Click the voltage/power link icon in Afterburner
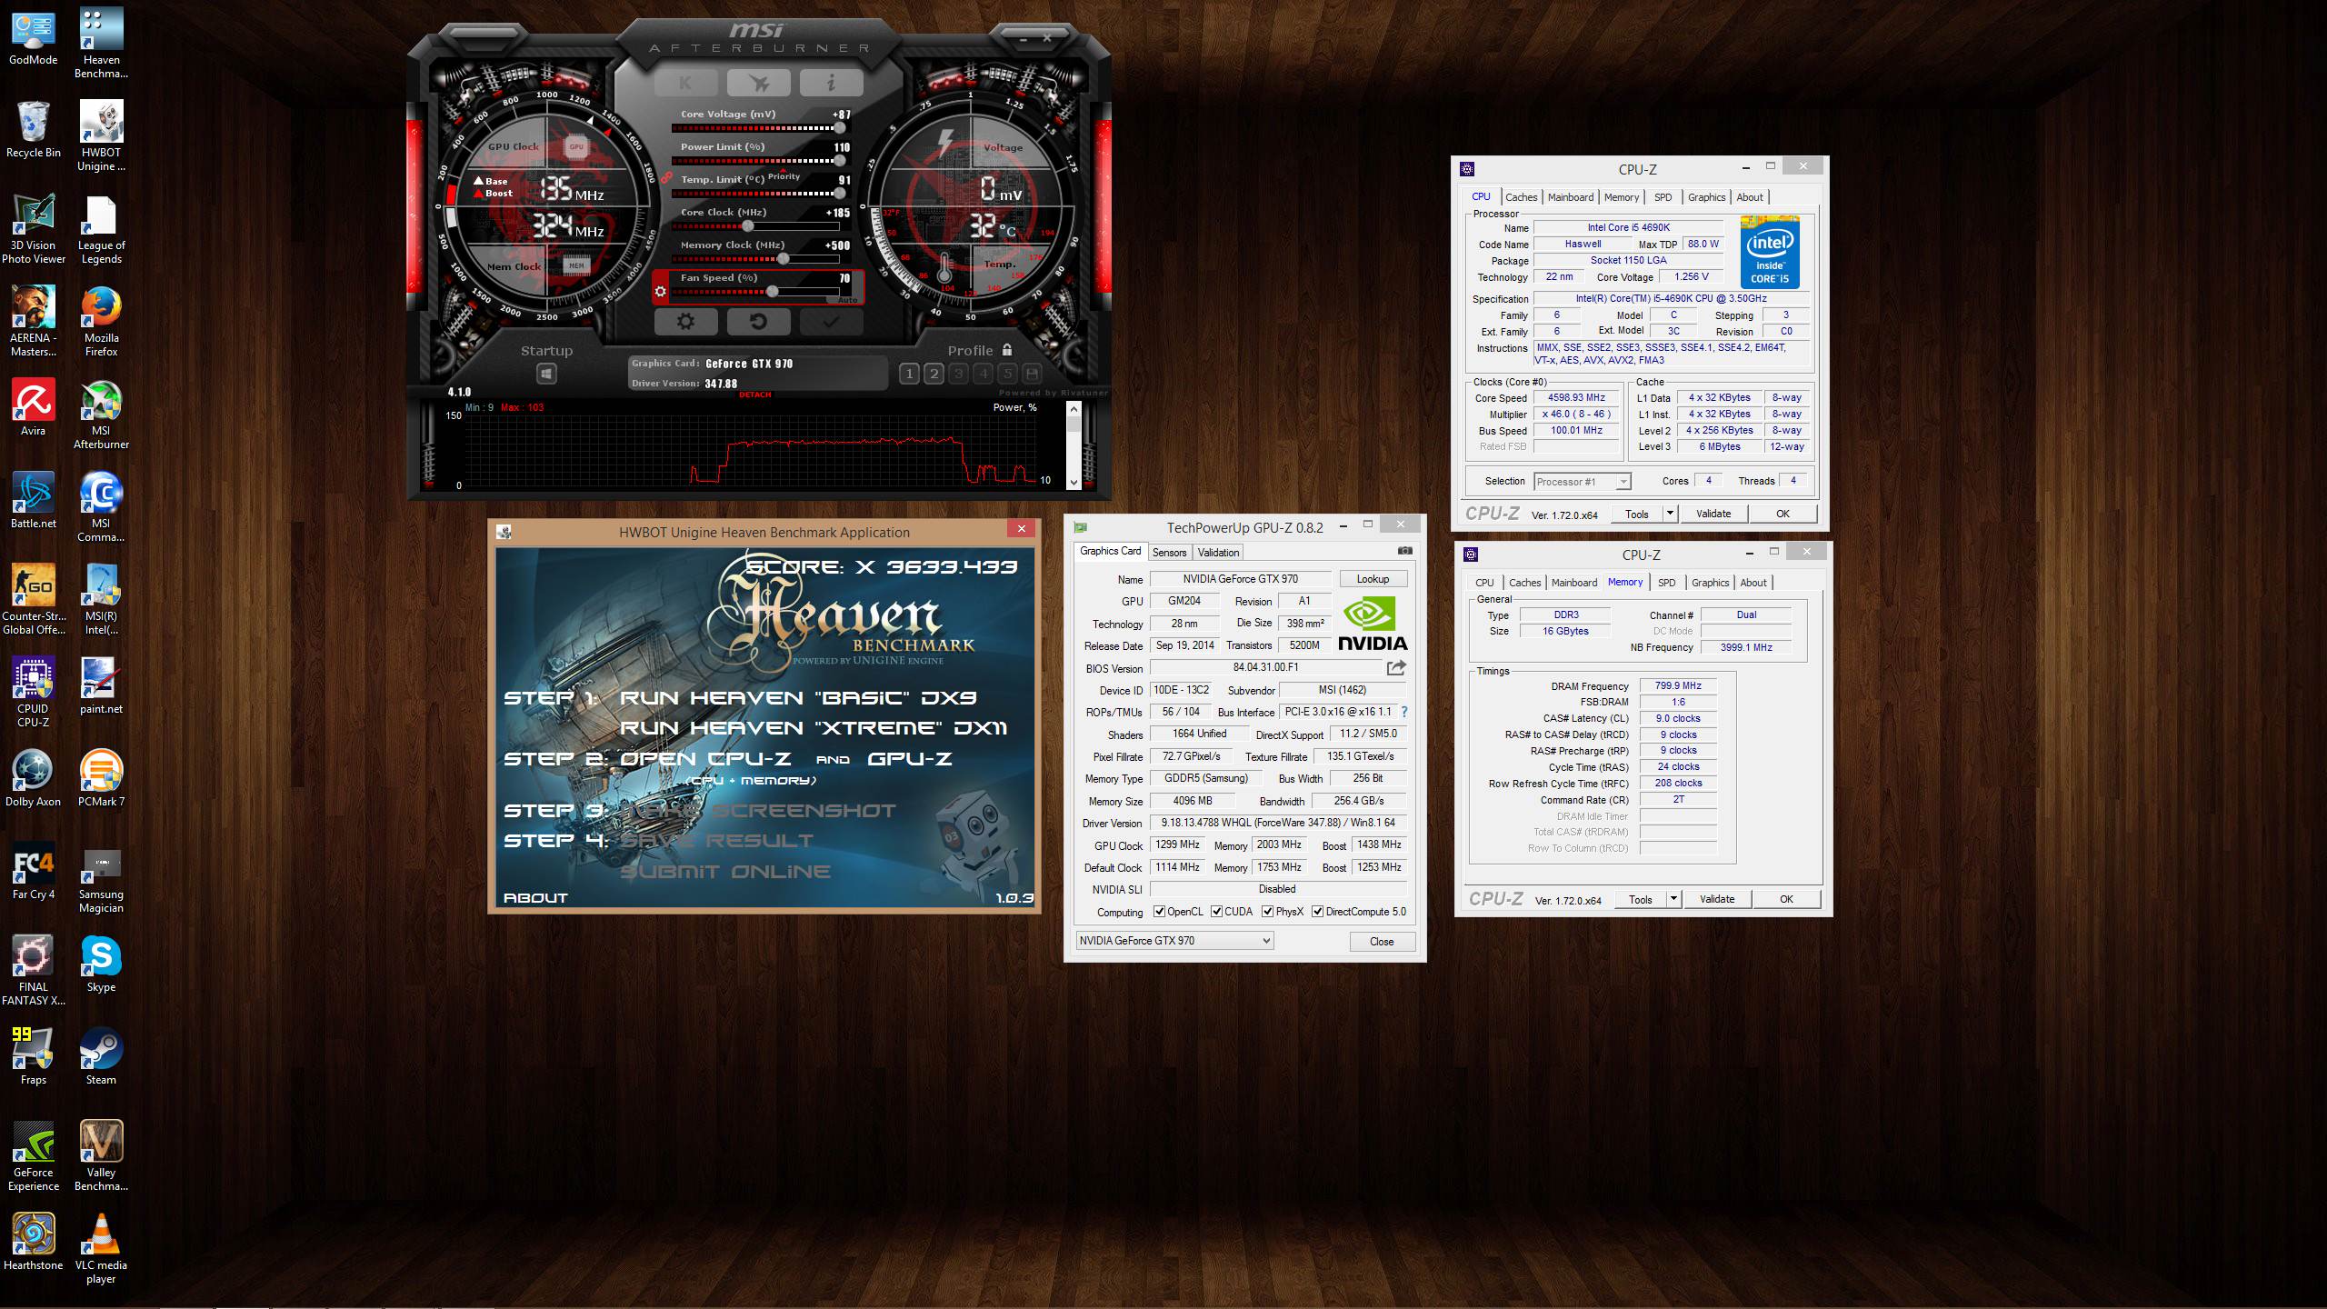Viewport: 2327px width, 1309px height. (x=666, y=177)
